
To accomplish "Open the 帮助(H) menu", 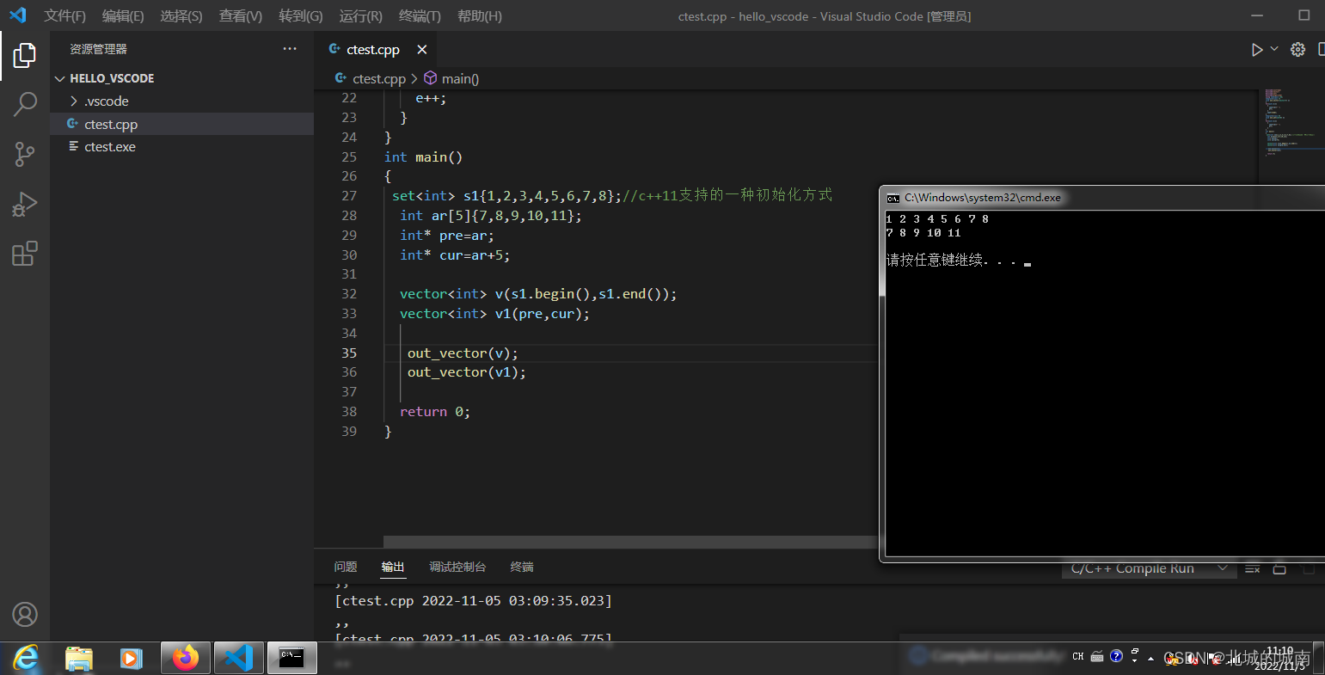I will tap(480, 16).
